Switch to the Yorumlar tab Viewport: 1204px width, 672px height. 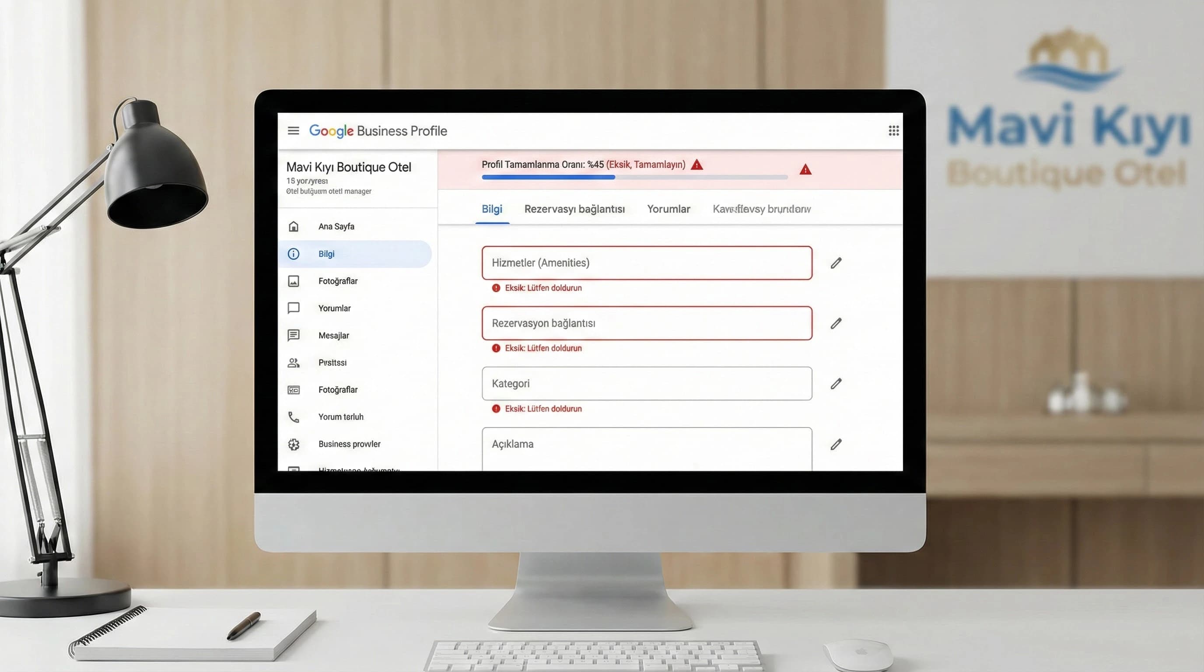click(668, 210)
